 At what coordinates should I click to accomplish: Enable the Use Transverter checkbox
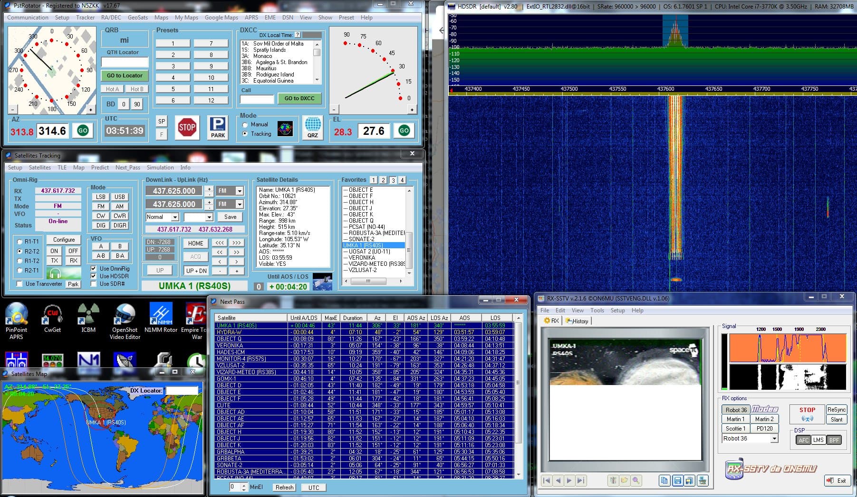19,284
